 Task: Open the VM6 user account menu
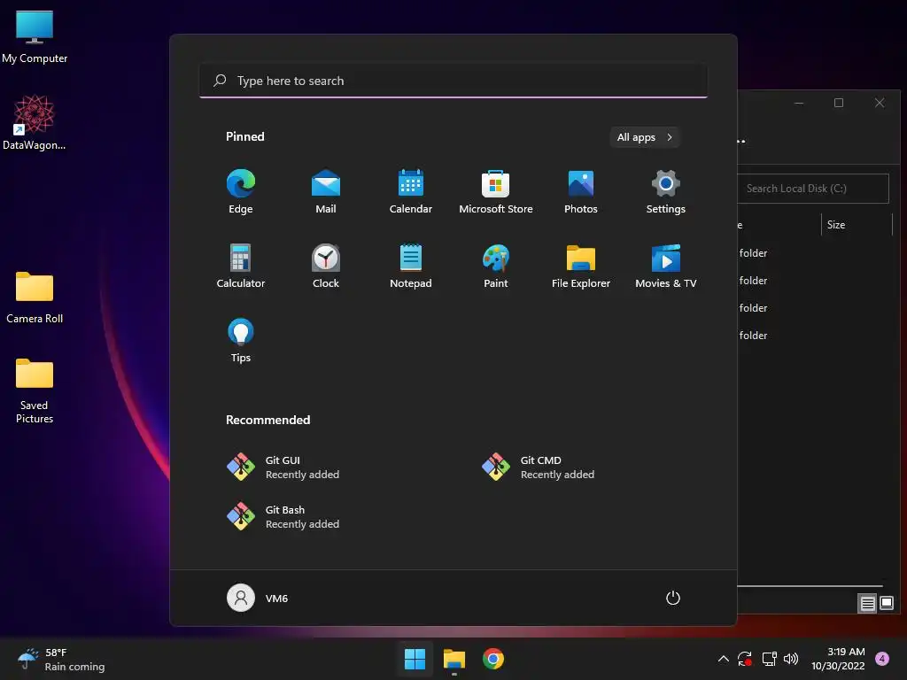pos(258,598)
